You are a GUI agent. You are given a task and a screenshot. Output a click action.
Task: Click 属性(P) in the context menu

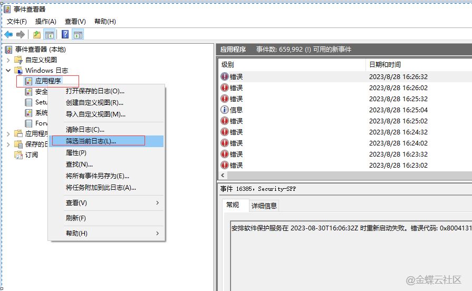[x=76, y=152]
